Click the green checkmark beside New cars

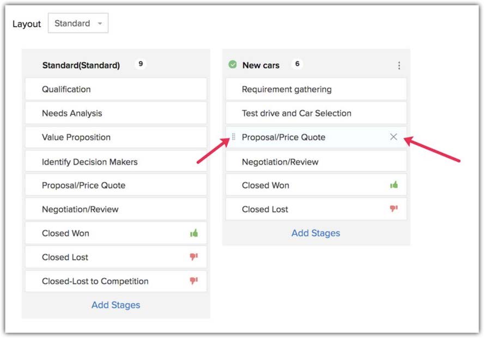coord(233,65)
